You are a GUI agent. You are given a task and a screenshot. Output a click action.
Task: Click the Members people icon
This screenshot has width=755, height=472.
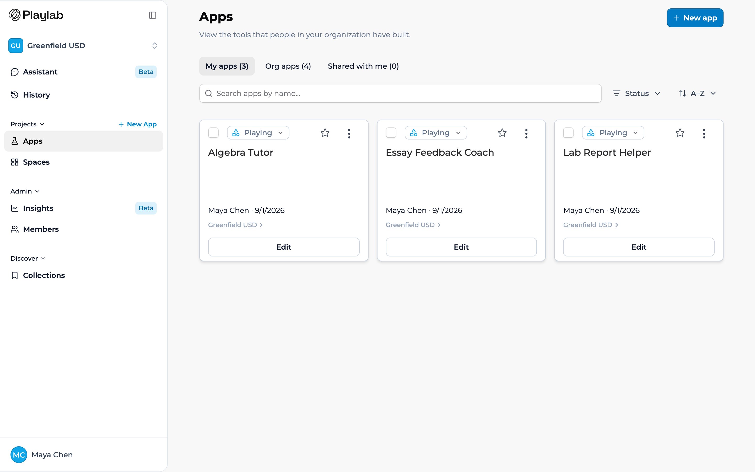[x=15, y=229]
